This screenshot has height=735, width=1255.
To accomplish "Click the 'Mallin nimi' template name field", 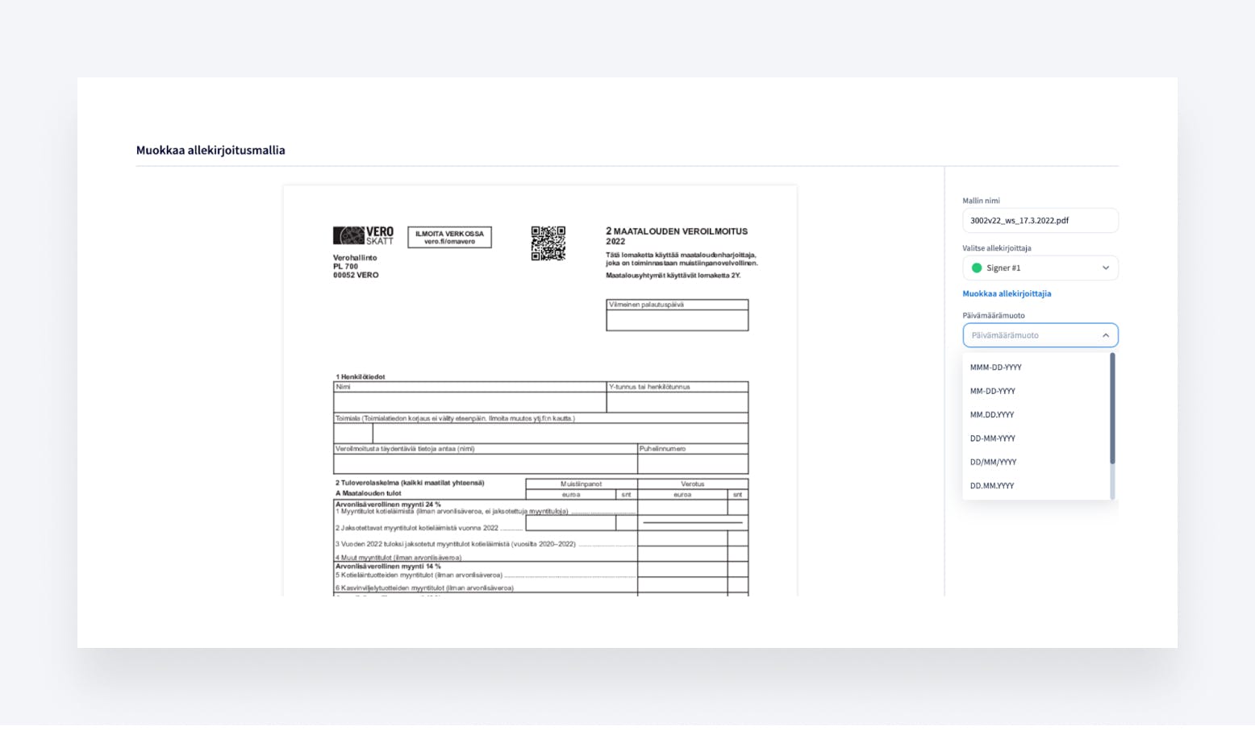I will 1039,221.
